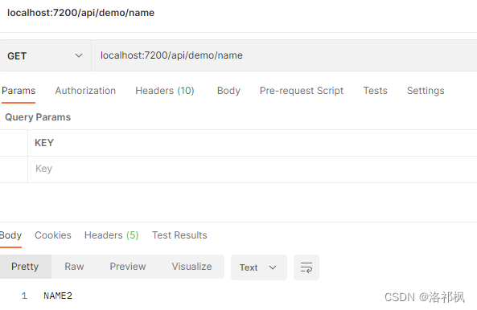The height and width of the screenshot is (310, 477).
Task: Select the Pretty response view
Action: 25,267
